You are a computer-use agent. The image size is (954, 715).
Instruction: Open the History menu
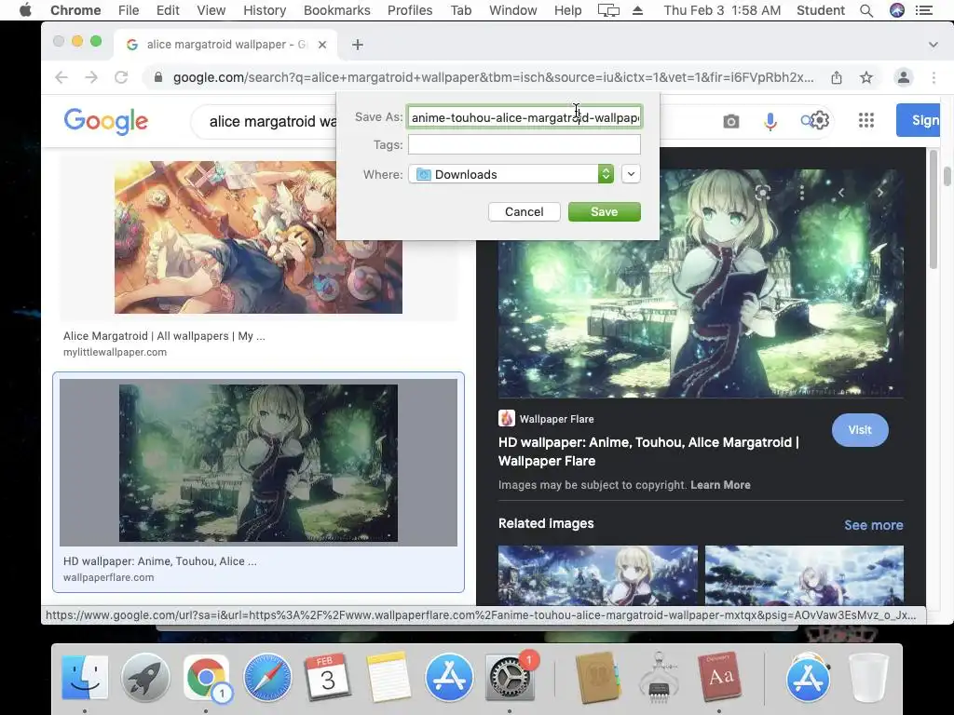coord(265,10)
